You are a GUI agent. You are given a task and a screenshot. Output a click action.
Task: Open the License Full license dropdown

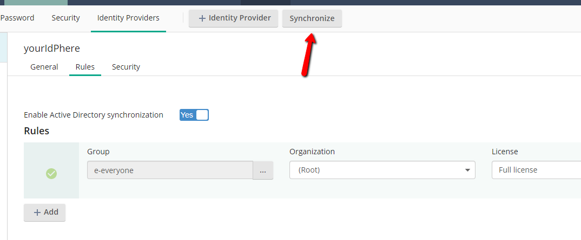pos(536,170)
